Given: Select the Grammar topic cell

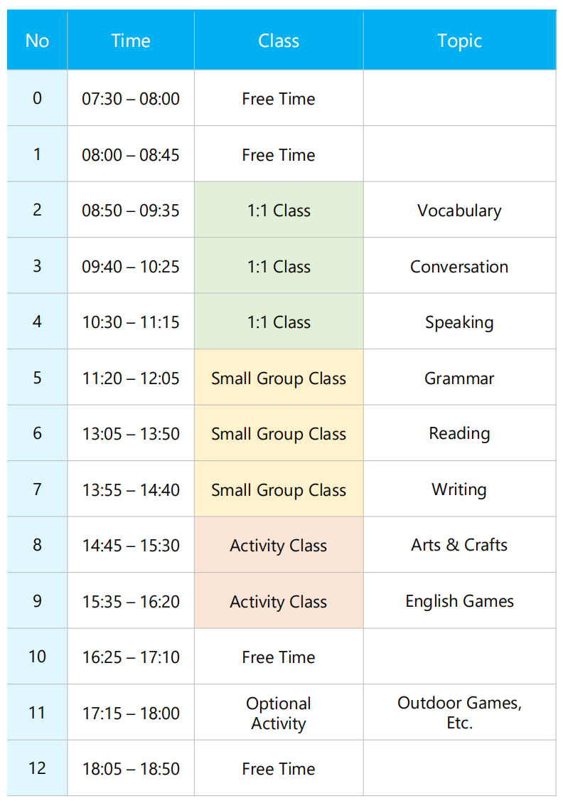Looking at the screenshot, I should [x=459, y=378].
